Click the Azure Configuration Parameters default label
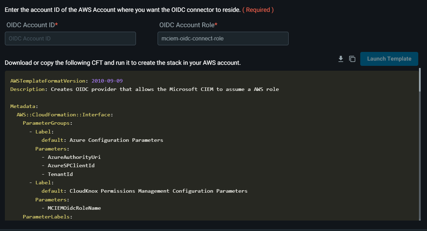 tap(116, 140)
